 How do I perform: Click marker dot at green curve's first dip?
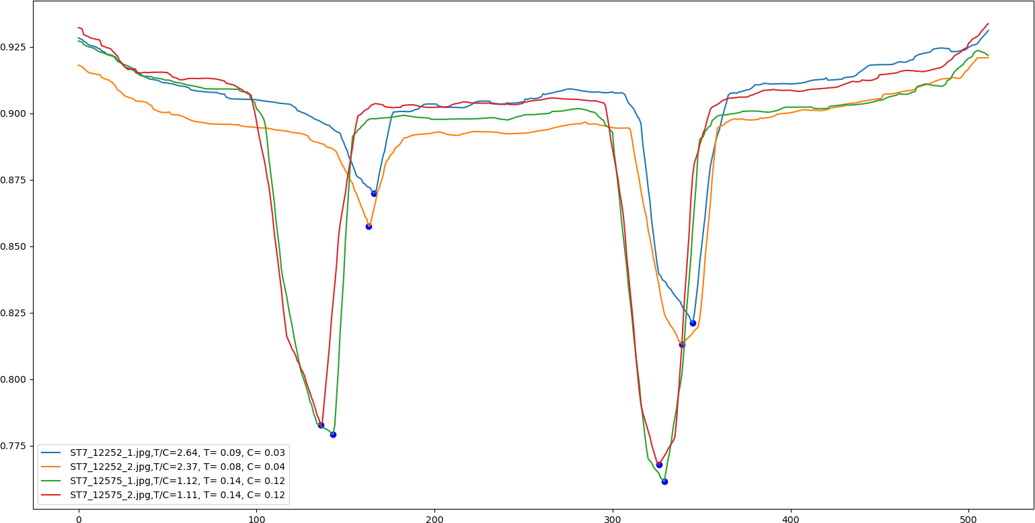[x=333, y=434]
